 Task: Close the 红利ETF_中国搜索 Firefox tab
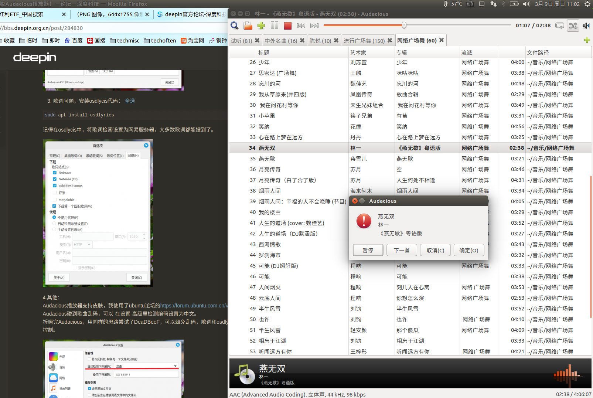64,14
